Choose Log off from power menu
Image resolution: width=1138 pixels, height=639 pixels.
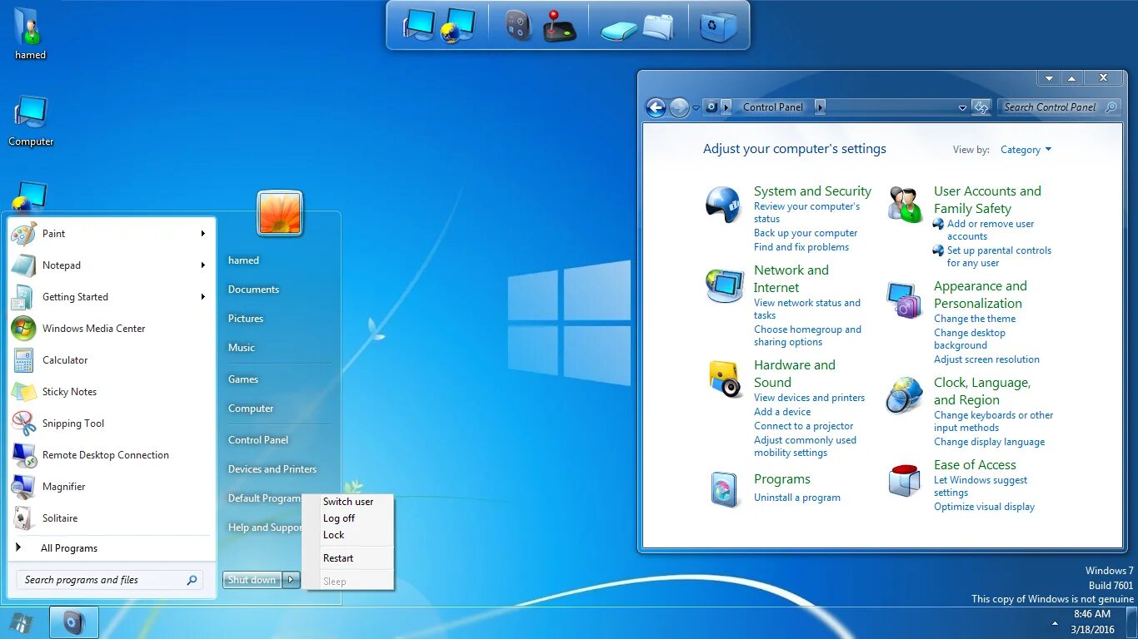tap(339, 518)
